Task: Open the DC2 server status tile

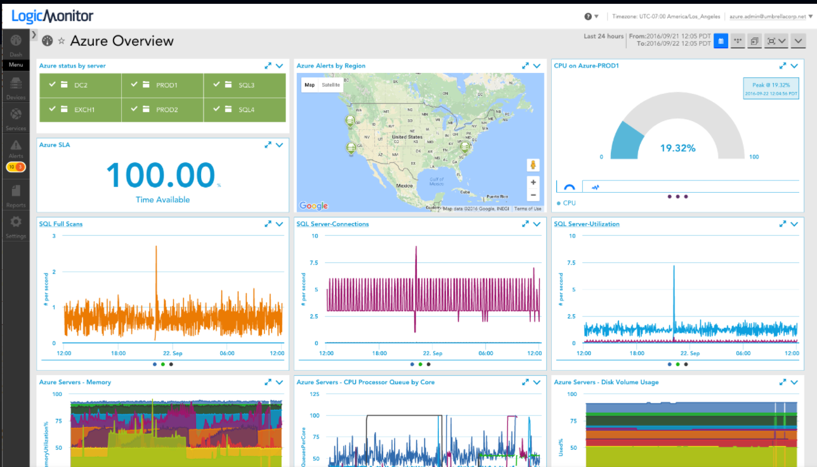Action: point(81,85)
